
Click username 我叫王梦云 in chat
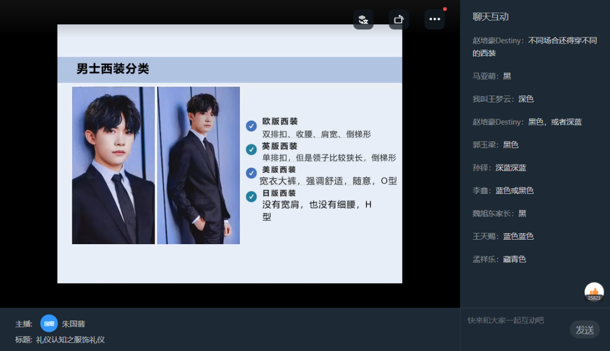[493, 99]
